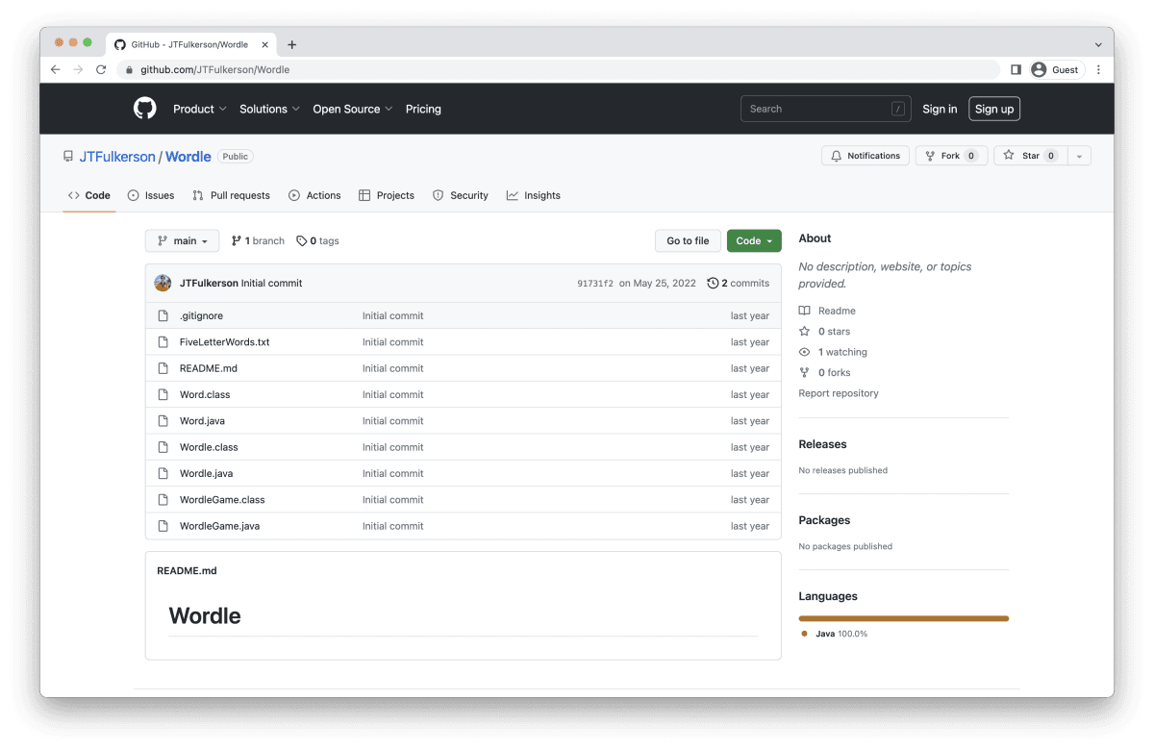Click the Notifications button
This screenshot has width=1154, height=750.
[865, 156]
